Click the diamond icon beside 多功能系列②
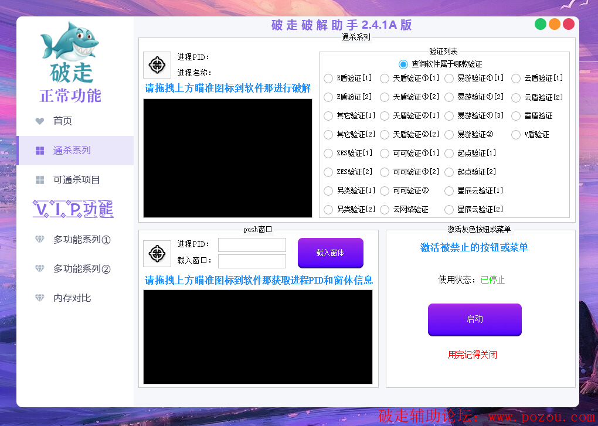Image resolution: width=598 pixels, height=426 pixels. coord(40,269)
